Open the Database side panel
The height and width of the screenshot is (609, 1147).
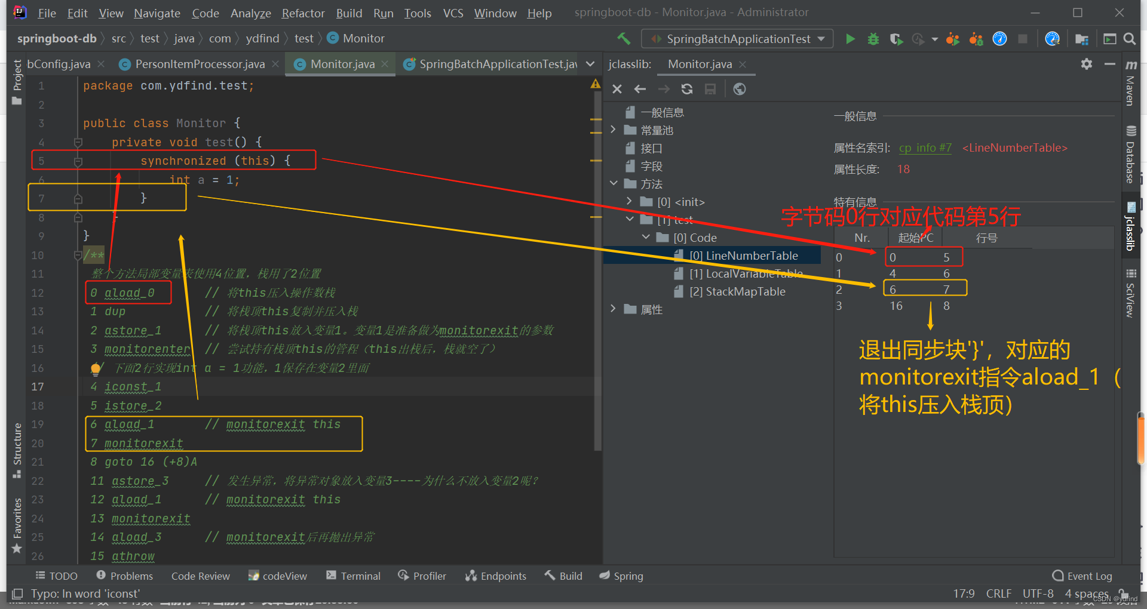click(x=1130, y=155)
